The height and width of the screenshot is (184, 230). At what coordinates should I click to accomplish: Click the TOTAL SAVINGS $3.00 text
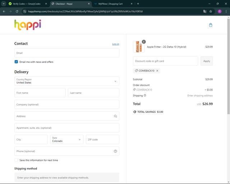tap(150, 112)
